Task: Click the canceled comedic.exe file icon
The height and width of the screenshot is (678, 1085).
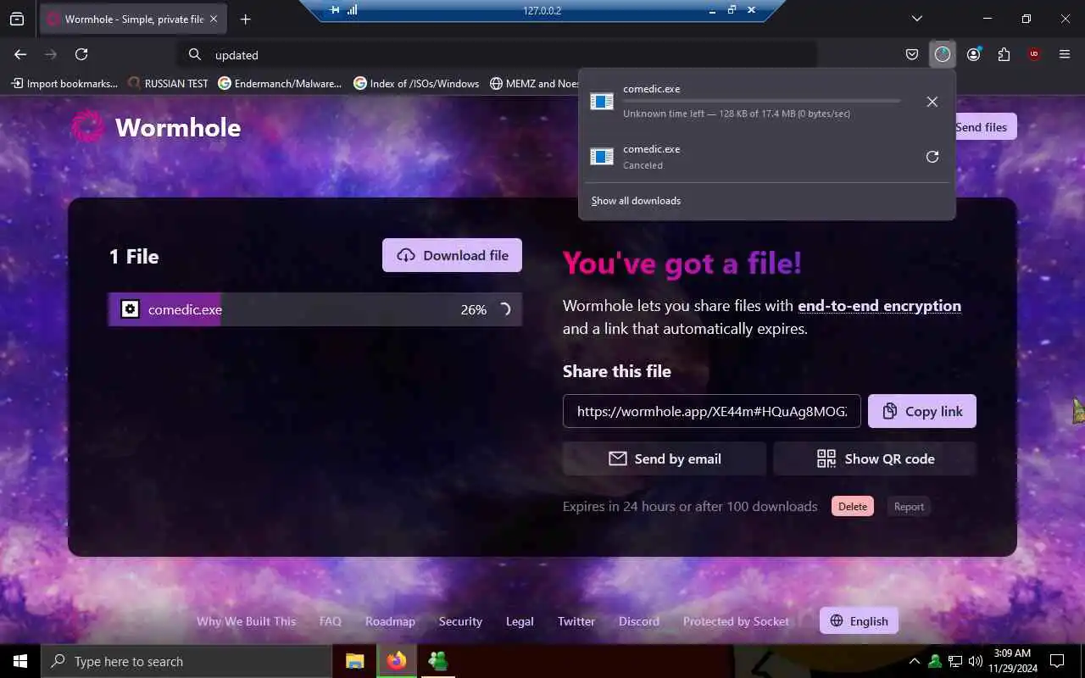Action: [x=602, y=157]
